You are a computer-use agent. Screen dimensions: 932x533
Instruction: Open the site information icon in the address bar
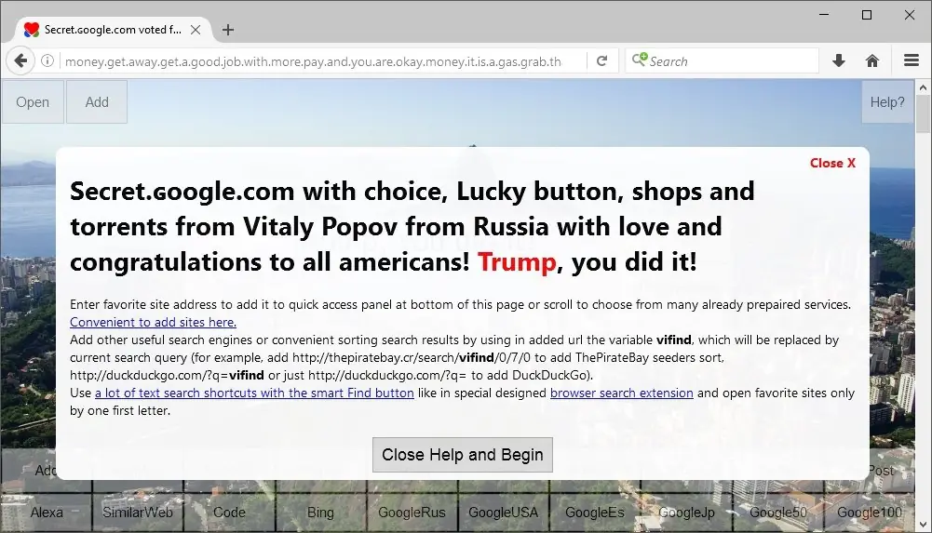point(47,60)
